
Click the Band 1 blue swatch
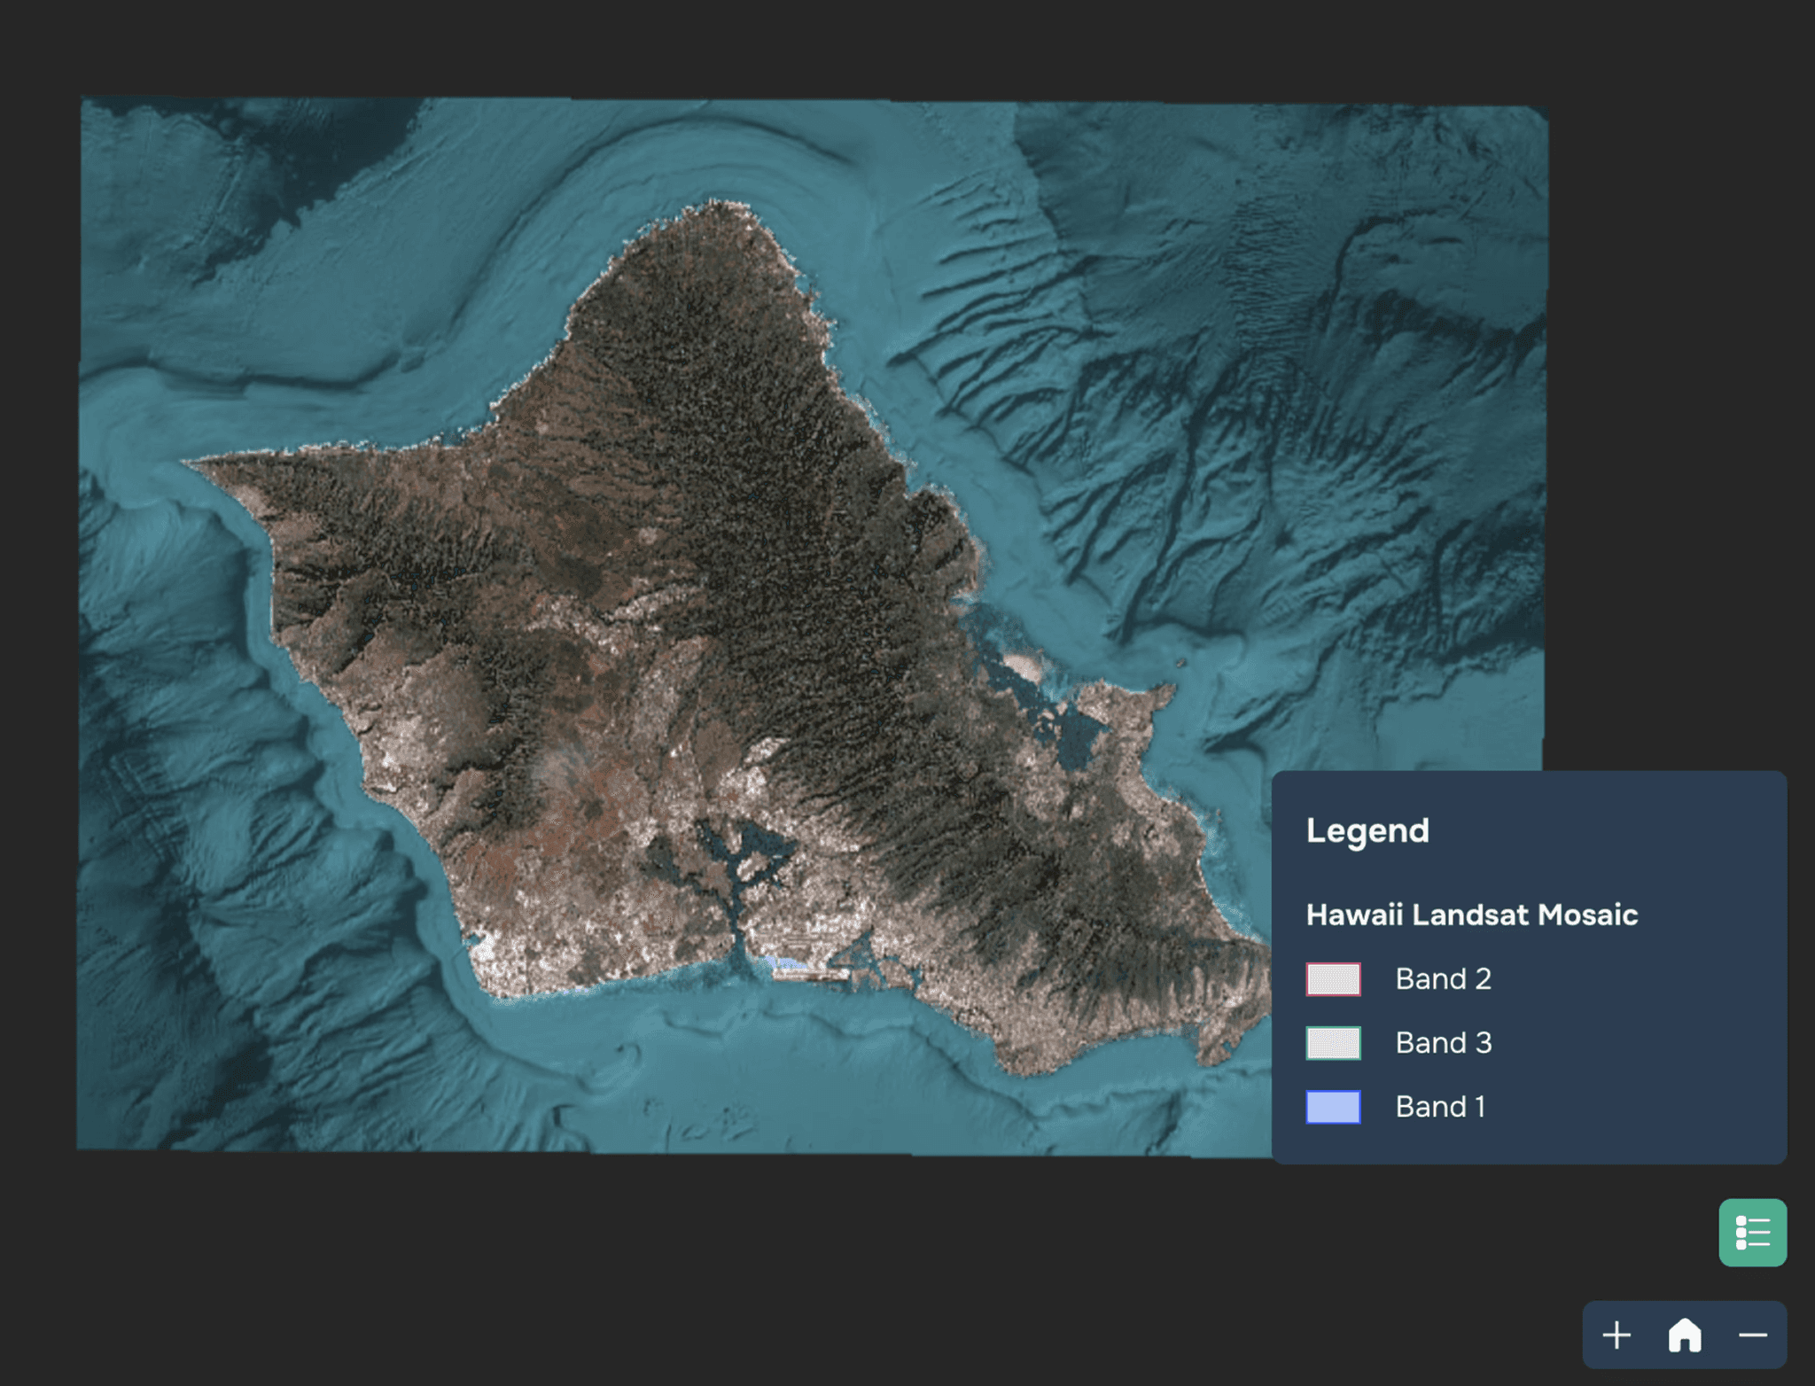1333,1107
